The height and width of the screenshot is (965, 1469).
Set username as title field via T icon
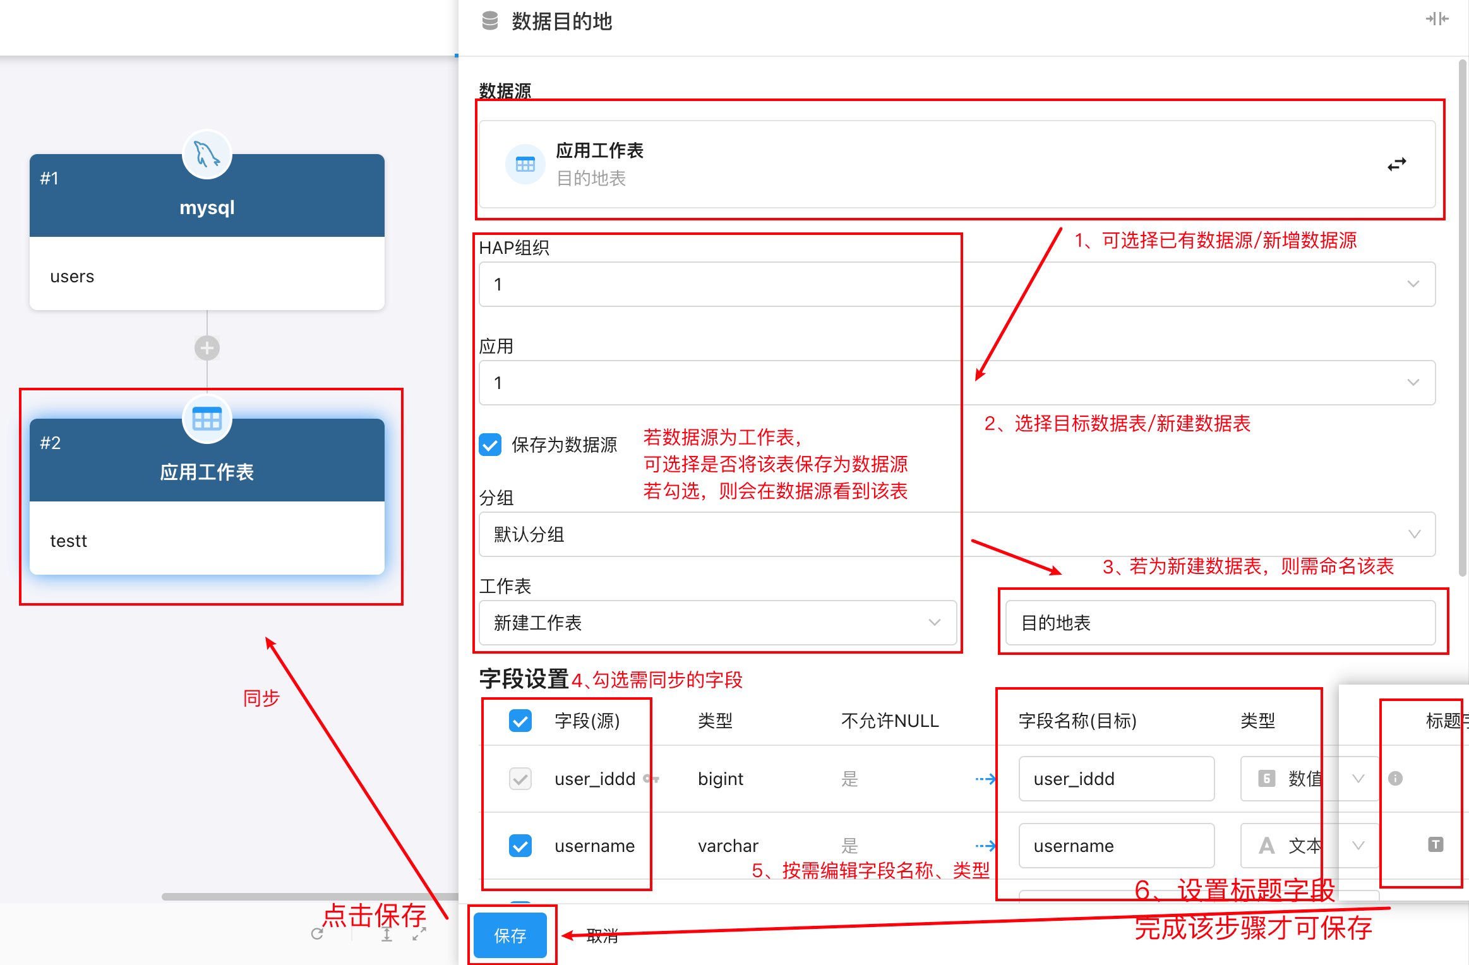(1435, 845)
